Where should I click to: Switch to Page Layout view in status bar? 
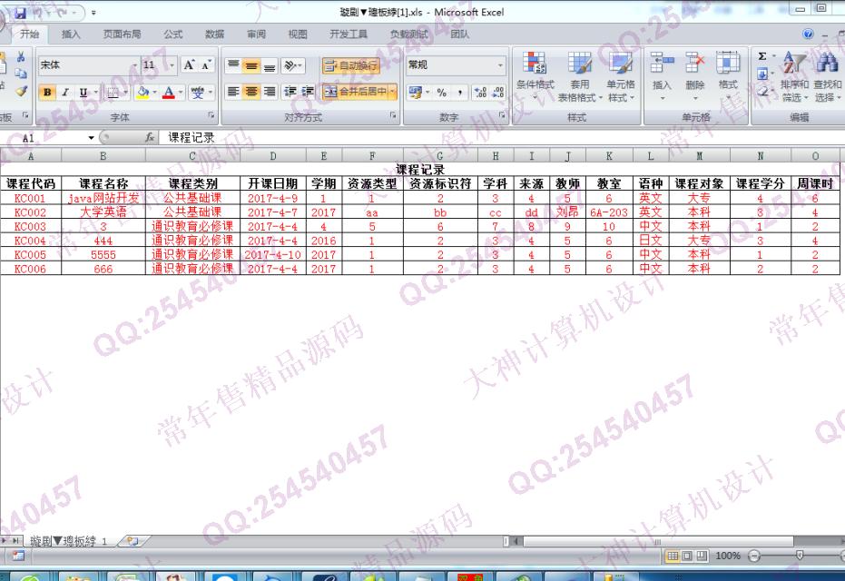click(687, 556)
